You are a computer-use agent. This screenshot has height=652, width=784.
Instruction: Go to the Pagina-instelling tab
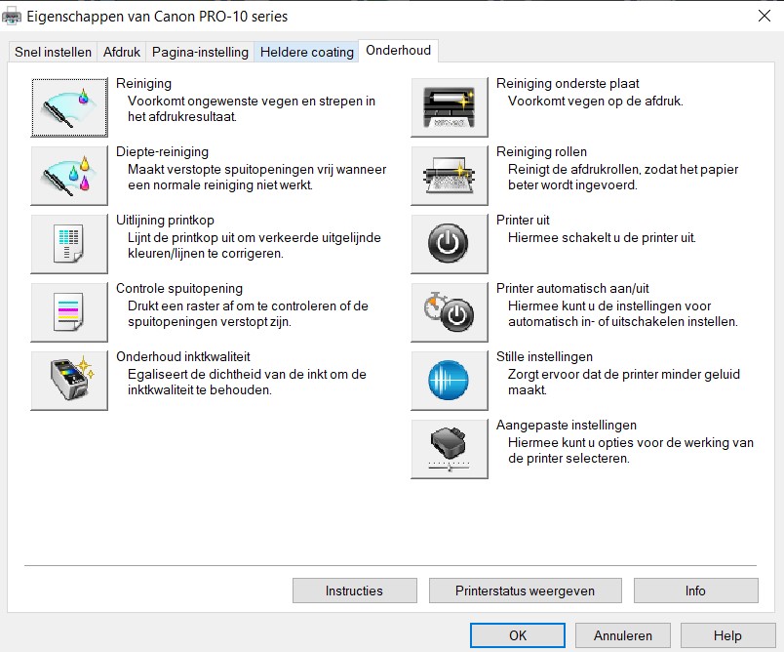pyautogui.click(x=200, y=52)
